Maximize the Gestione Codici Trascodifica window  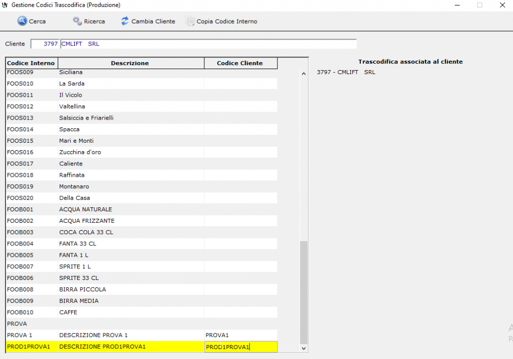pos(479,5)
